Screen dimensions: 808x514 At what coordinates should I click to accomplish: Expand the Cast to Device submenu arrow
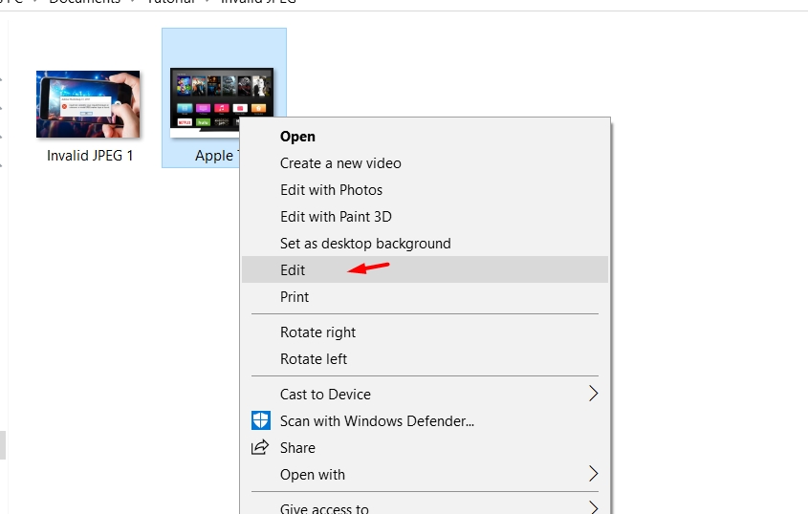(594, 394)
